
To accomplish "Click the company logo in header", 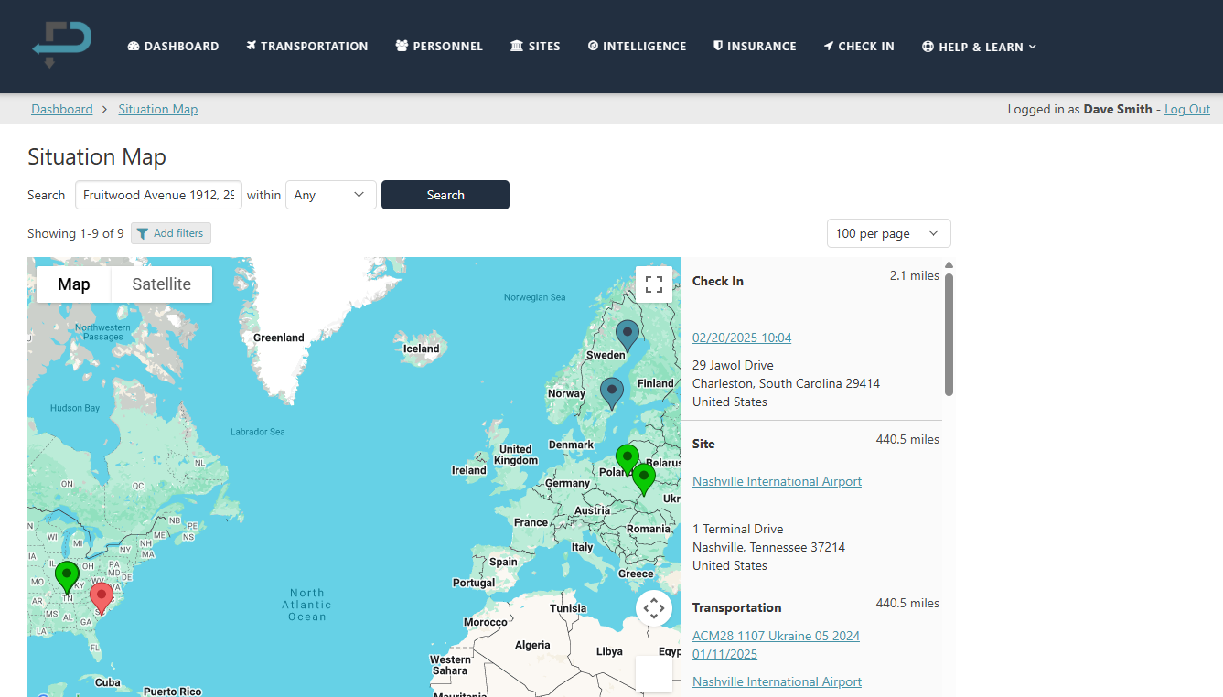I will point(62,46).
